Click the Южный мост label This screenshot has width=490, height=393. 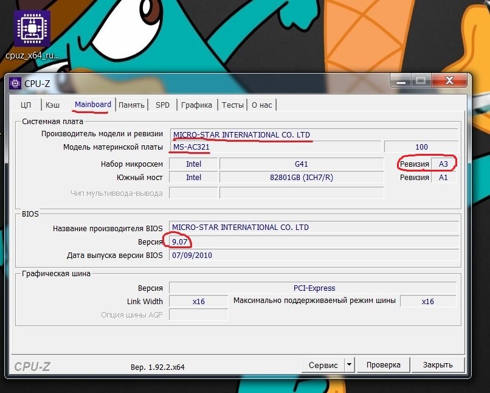click(x=139, y=178)
